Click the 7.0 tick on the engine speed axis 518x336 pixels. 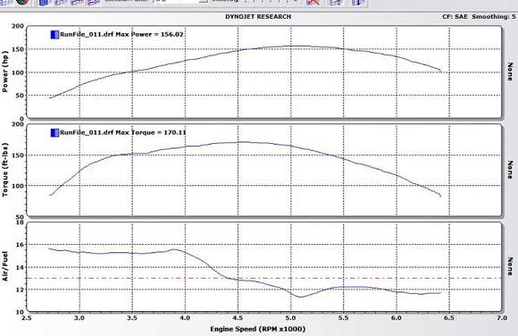(x=502, y=318)
